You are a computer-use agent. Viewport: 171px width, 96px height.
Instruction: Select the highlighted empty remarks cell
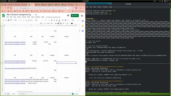[67, 63]
